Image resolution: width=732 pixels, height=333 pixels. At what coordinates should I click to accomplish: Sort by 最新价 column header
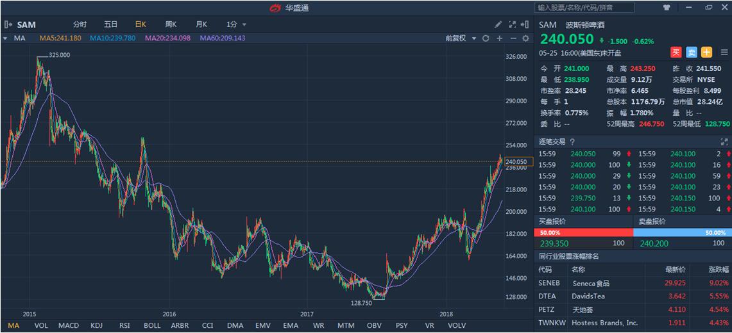coord(675,270)
